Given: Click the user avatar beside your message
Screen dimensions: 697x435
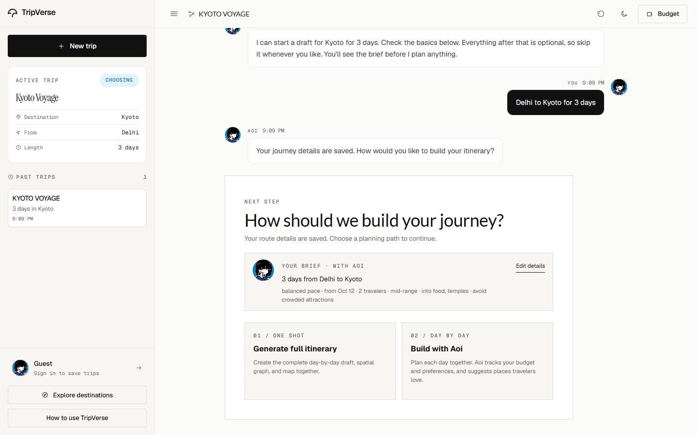Looking at the screenshot, I should (619, 87).
